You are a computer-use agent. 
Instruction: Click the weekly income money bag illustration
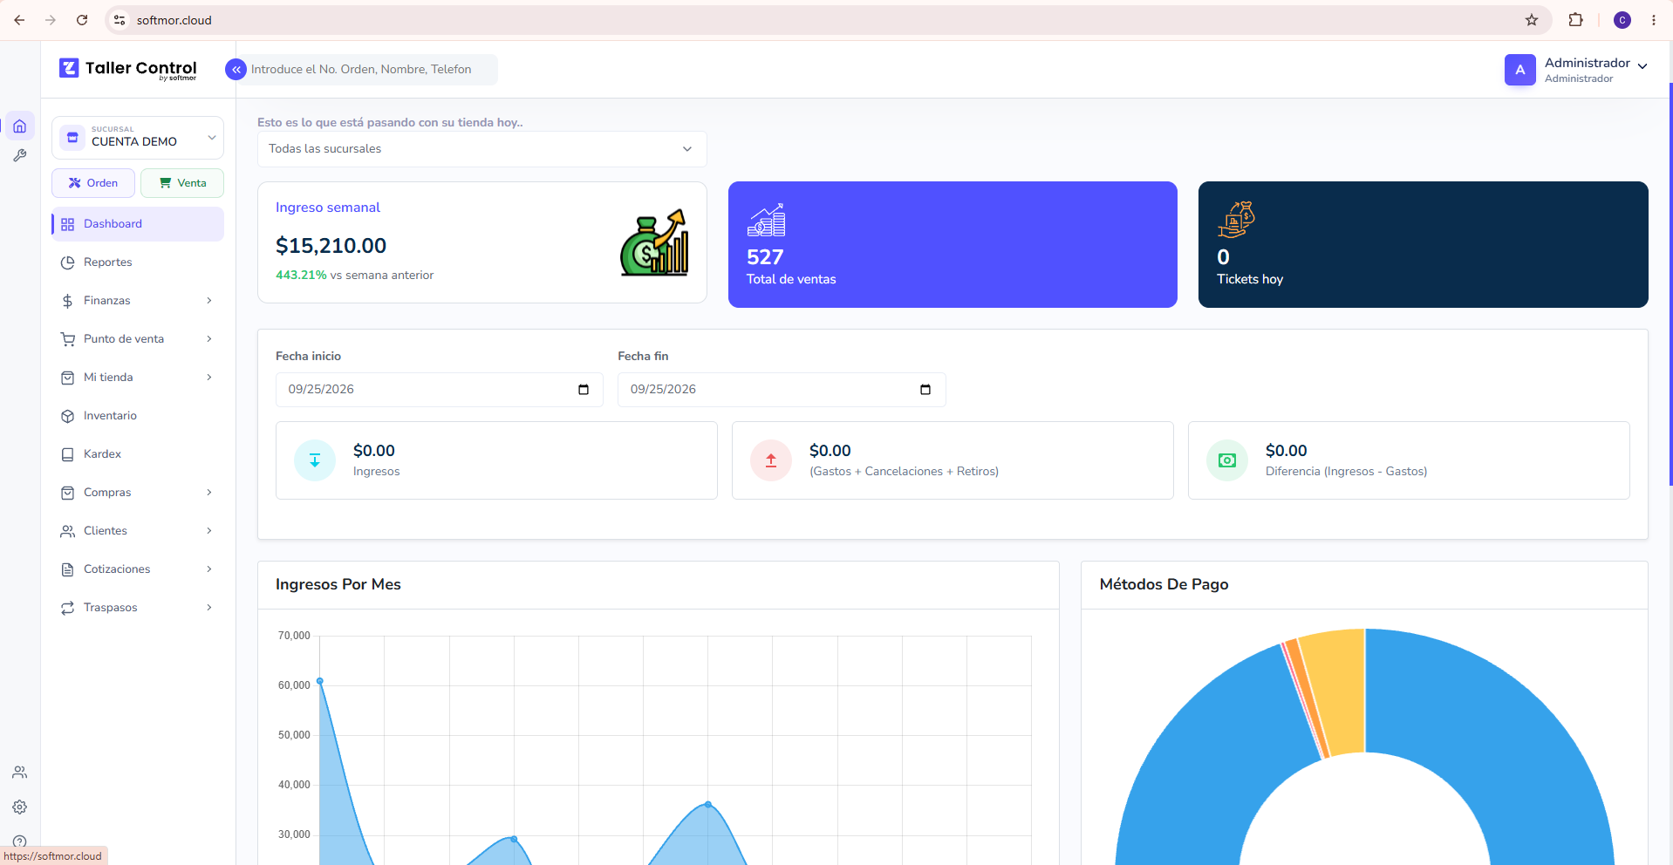(654, 242)
